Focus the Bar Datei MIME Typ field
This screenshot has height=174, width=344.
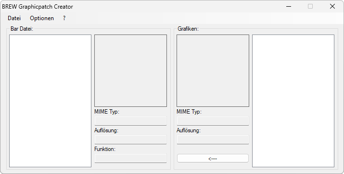tap(130, 121)
